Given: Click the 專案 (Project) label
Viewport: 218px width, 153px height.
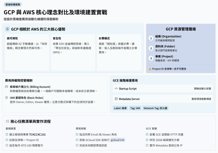Looking at the screenshot, I should click(x=164, y=56).
